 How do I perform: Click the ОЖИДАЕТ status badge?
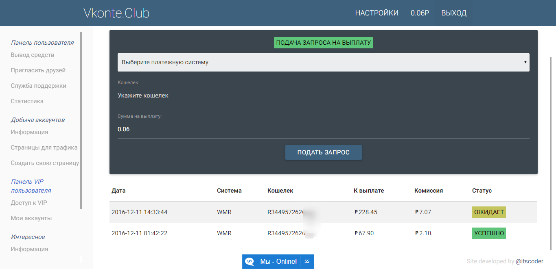489,212
